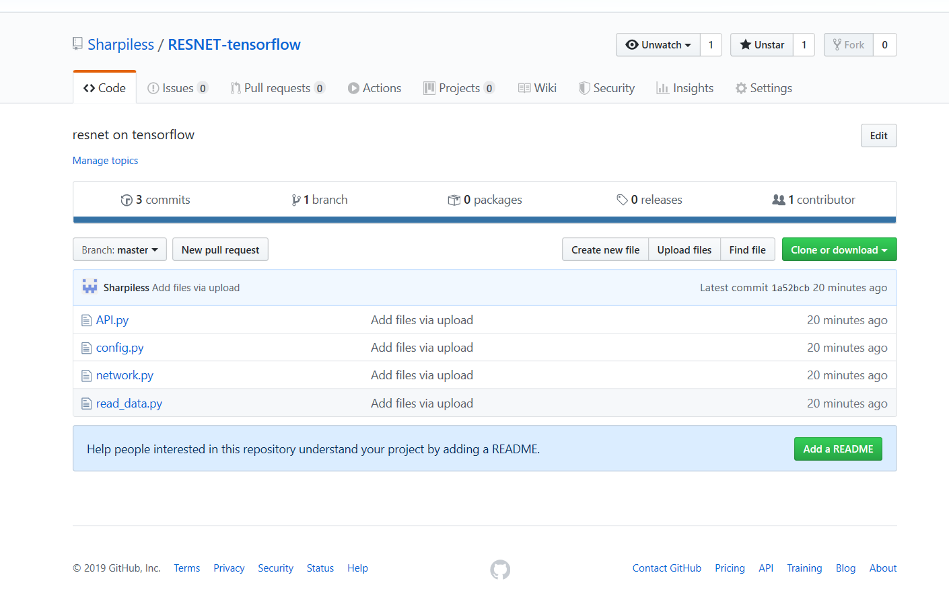The image size is (949, 614).
Task: Click the Manage topics link
Action: pos(105,161)
